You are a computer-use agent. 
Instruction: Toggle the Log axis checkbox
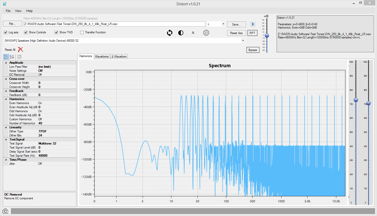click(6, 32)
